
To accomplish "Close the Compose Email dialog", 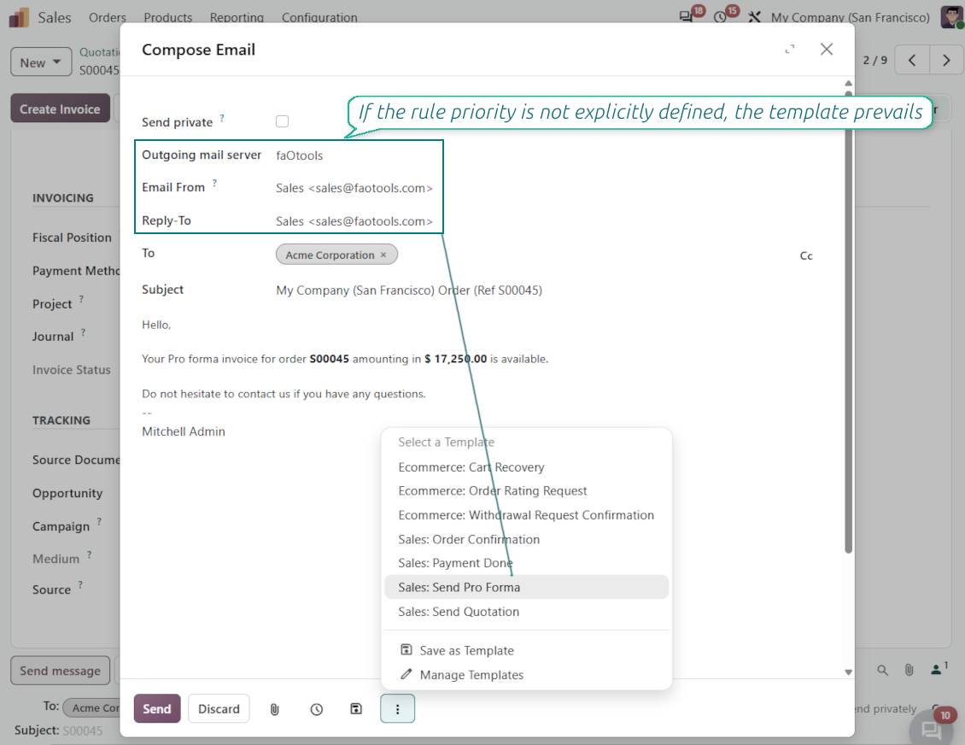I will tap(827, 50).
